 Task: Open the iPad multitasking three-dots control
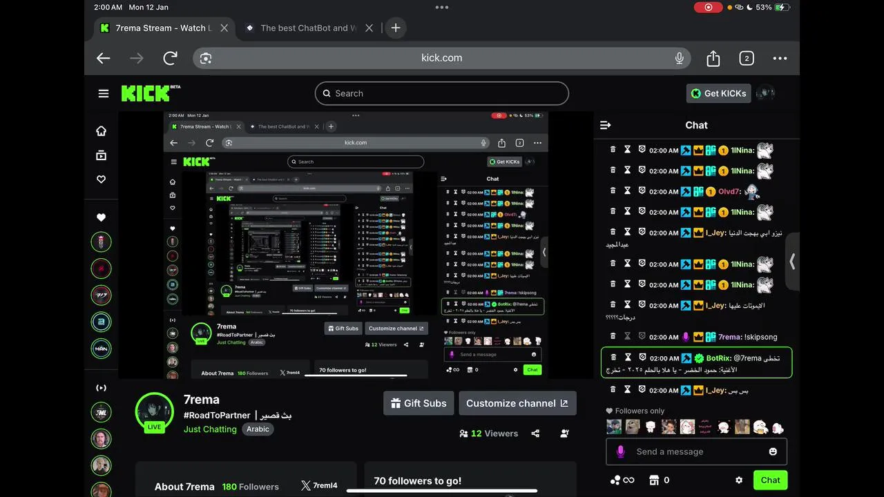click(x=442, y=7)
